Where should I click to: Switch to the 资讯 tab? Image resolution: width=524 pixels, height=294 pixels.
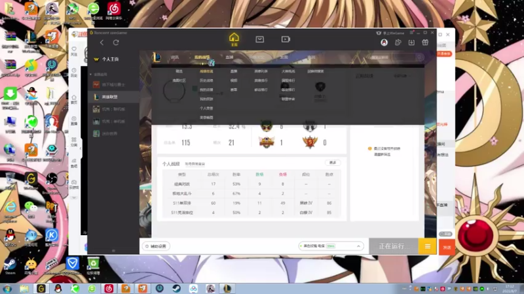(x=175, y=57)
